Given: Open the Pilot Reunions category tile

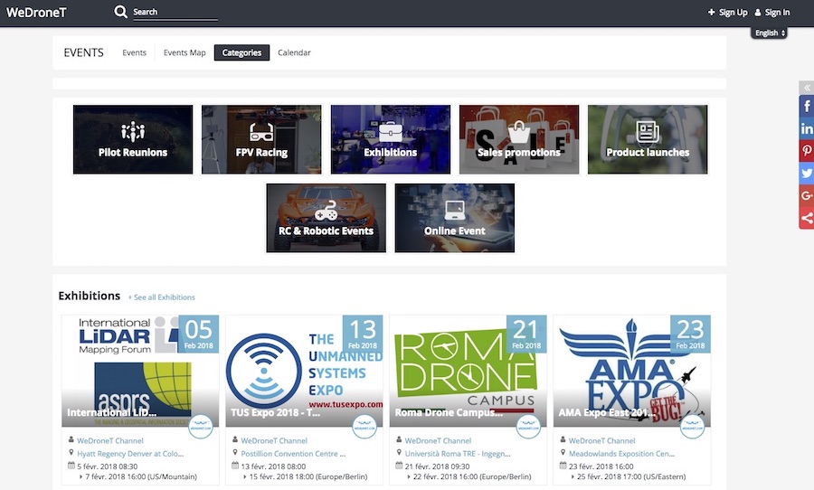Looking at the screenshot, I should coord(133,139).
